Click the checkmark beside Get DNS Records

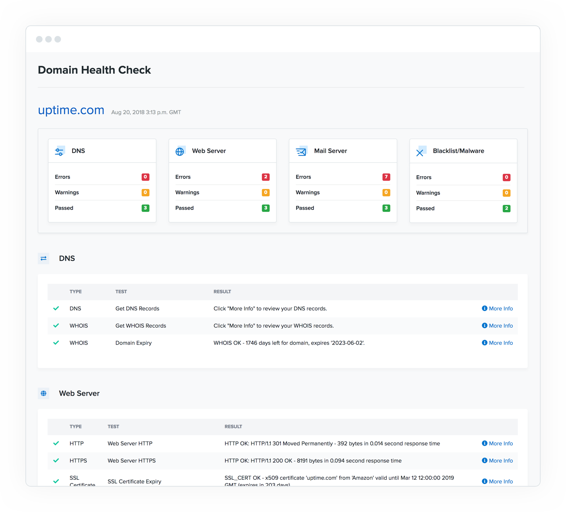coord(56,309)
